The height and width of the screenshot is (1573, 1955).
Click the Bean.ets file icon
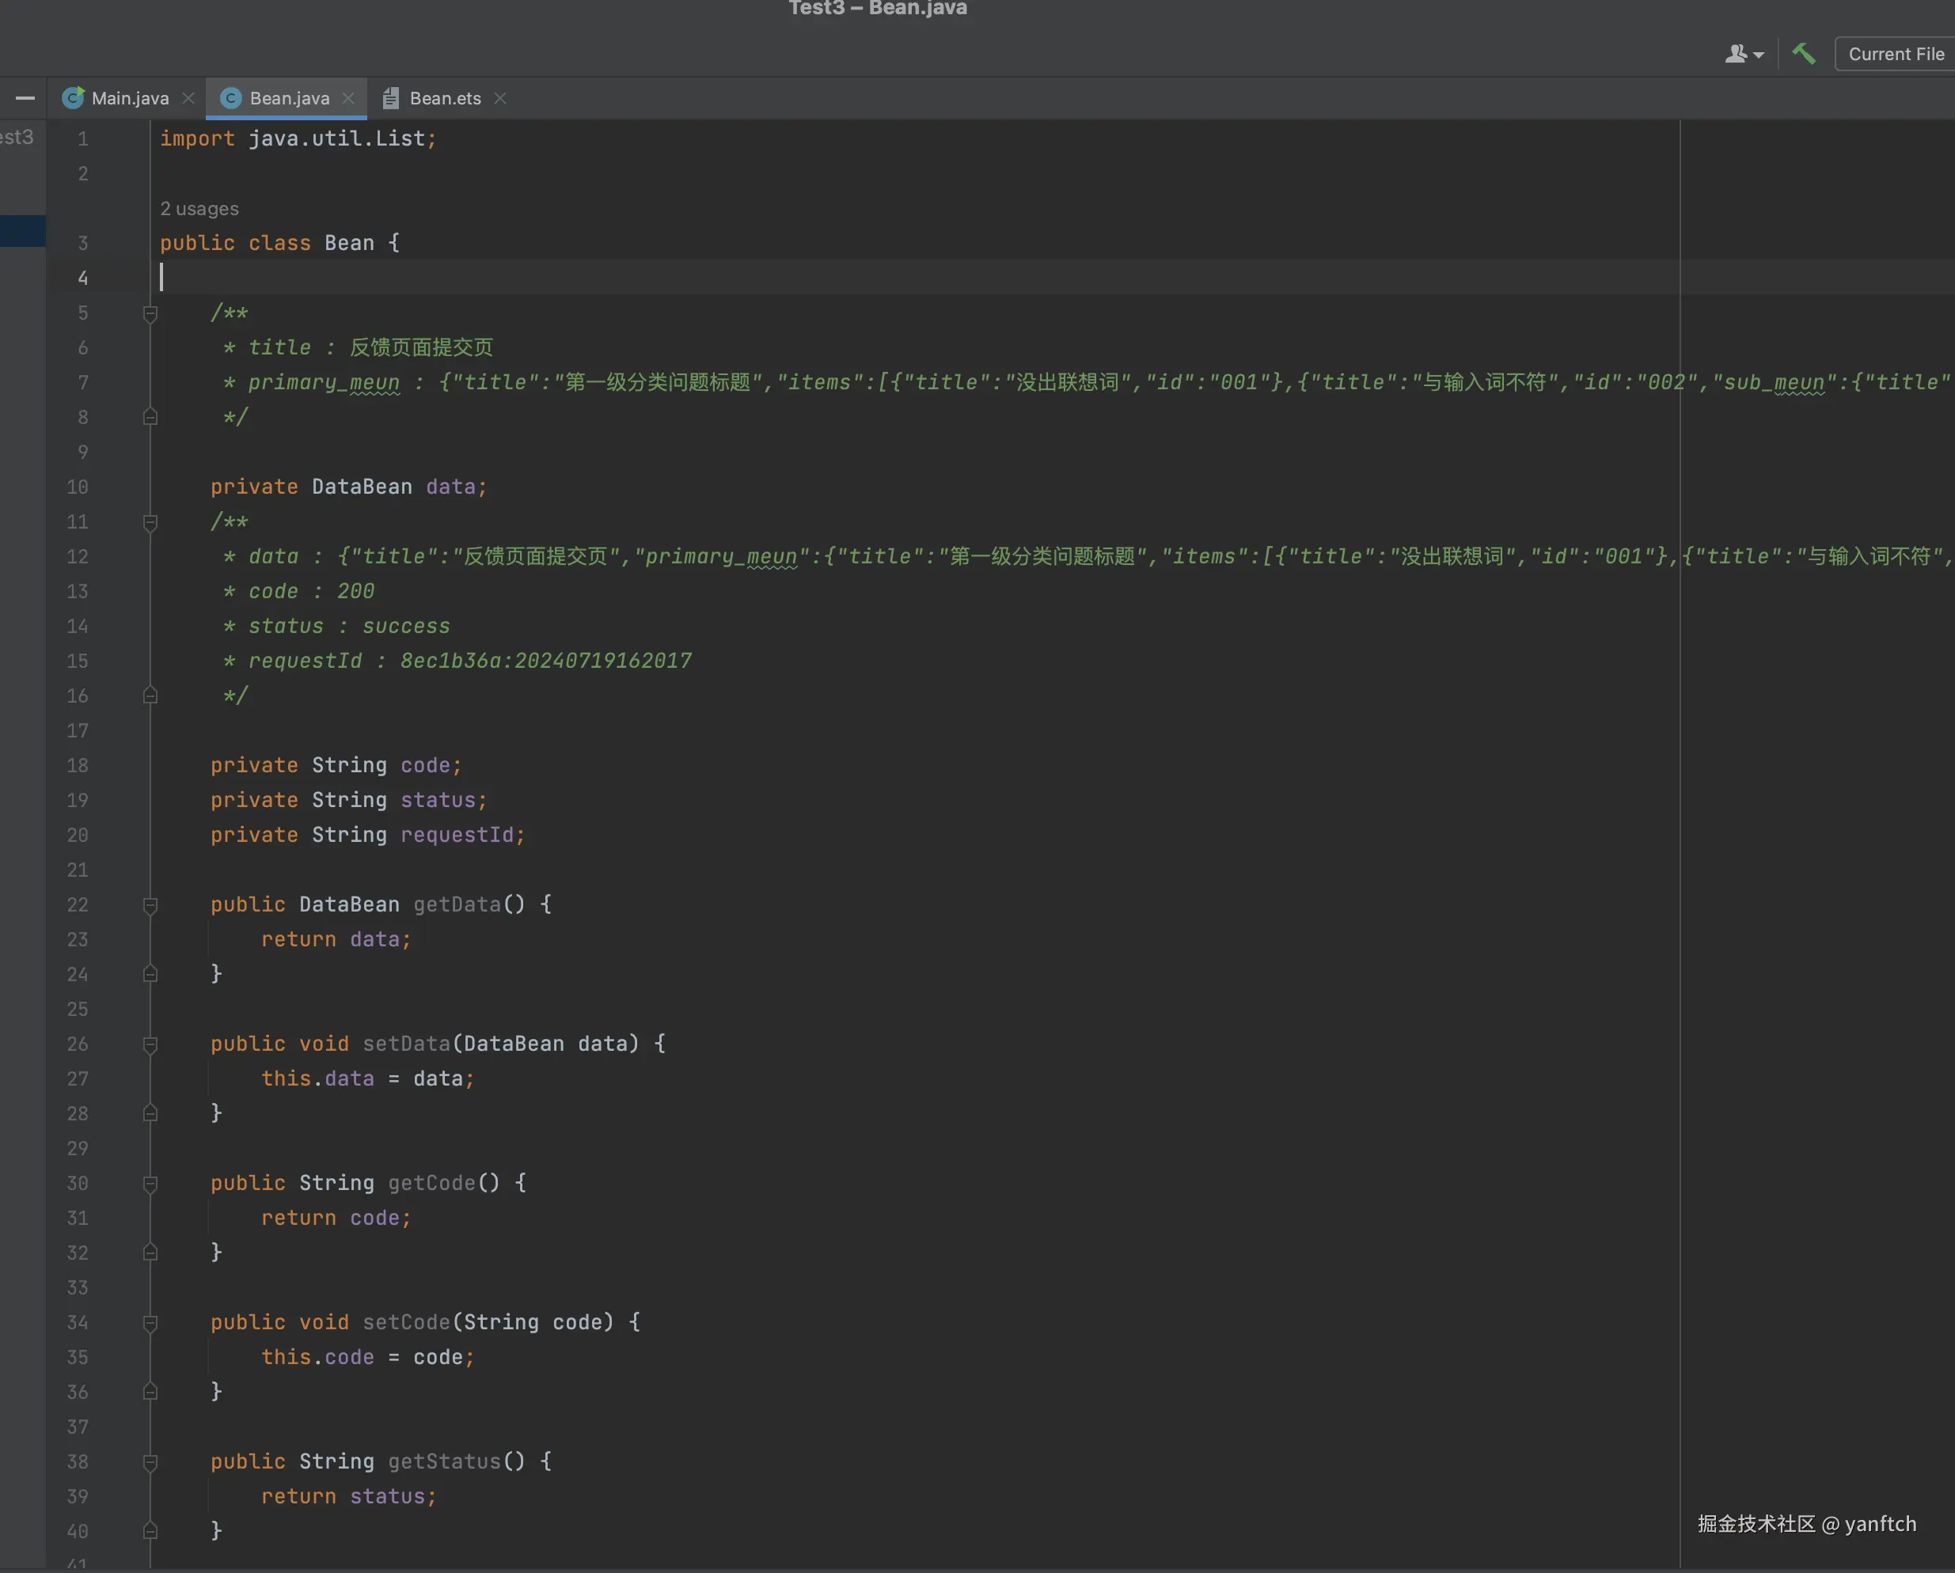(391, 98)
